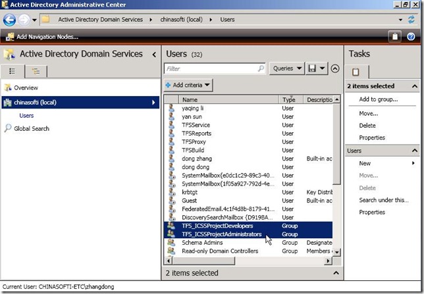Select user yaqing li

coord(248,108)
